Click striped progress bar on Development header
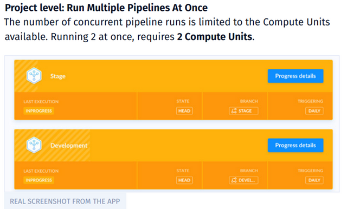This screenshot has width=347, height=209. pos(52,145)
